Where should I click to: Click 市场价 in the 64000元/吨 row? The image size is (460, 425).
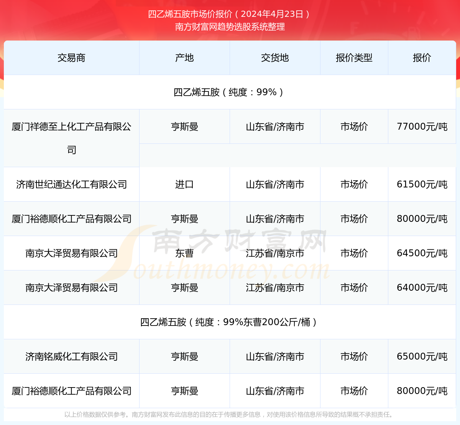point(354,288)
